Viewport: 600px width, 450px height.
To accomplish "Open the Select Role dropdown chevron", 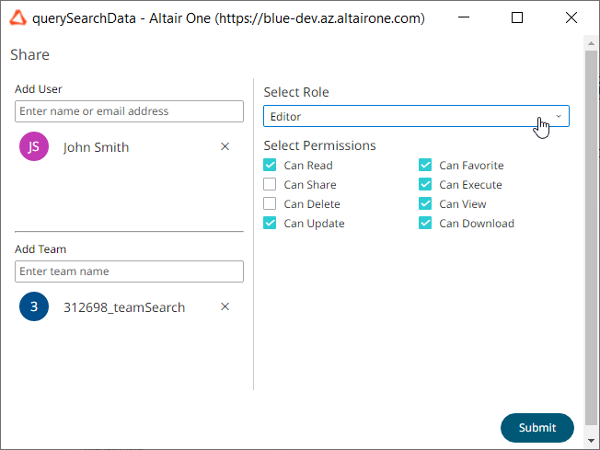I will [x=558, y=116].
